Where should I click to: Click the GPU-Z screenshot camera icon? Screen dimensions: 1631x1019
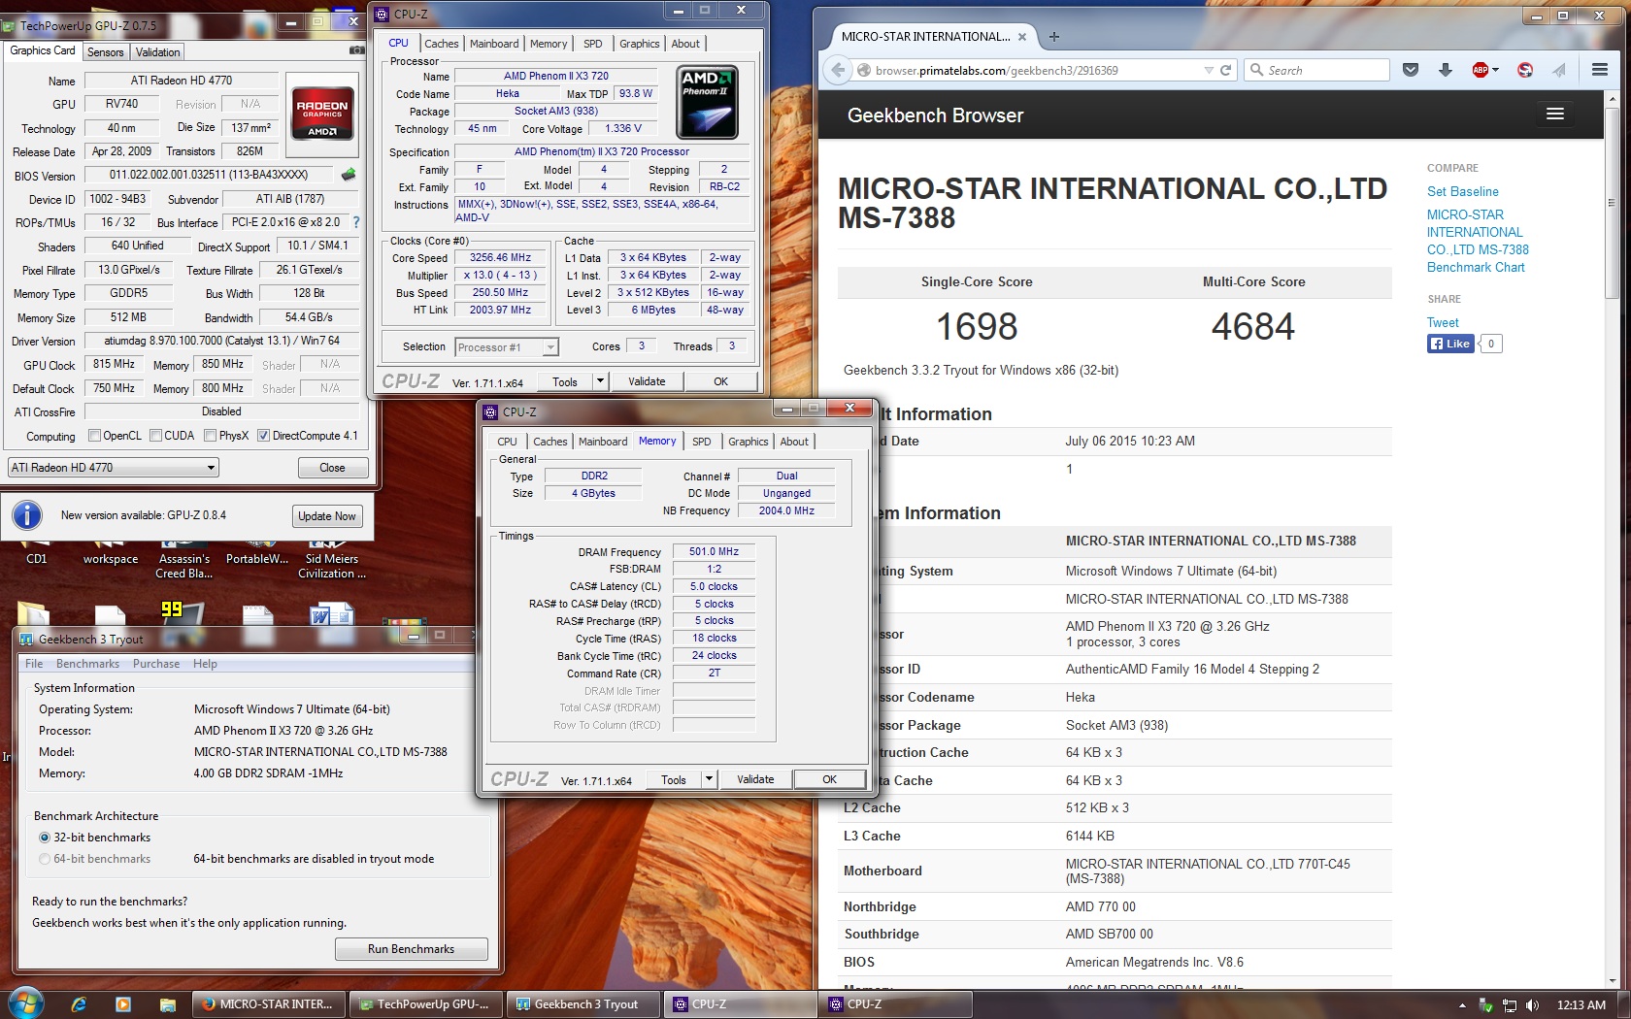pos(356,50)
